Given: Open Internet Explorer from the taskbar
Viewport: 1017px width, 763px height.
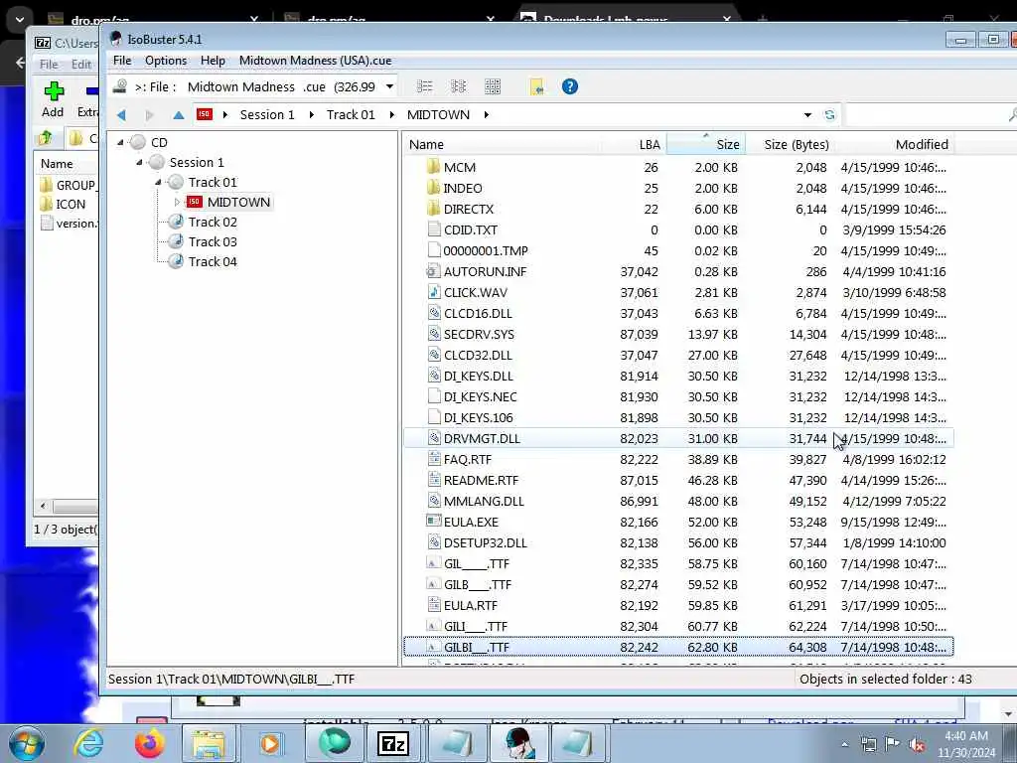Looking at the screenshot, I should click(x=87, y=743).
